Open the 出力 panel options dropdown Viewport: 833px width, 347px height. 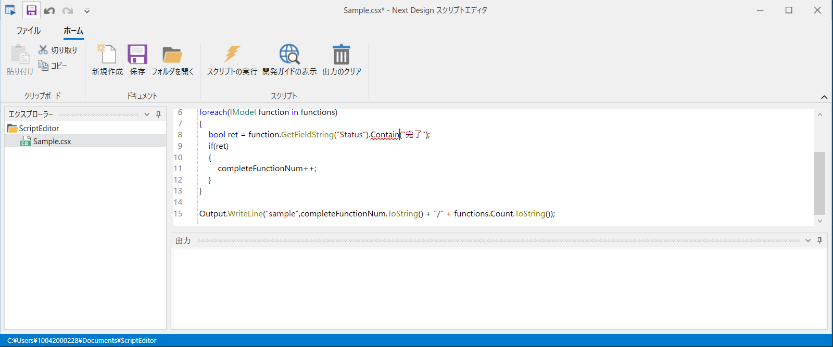click(x=808, y=240)
